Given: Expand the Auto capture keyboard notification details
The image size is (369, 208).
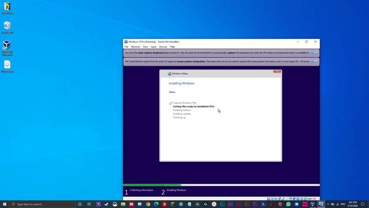Looking at the screenshot, I should [x=312, y=53].
